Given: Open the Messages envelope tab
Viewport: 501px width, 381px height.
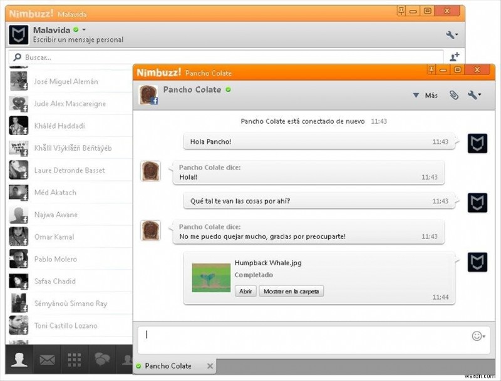Looking at the screenshot, I should 47,360.
